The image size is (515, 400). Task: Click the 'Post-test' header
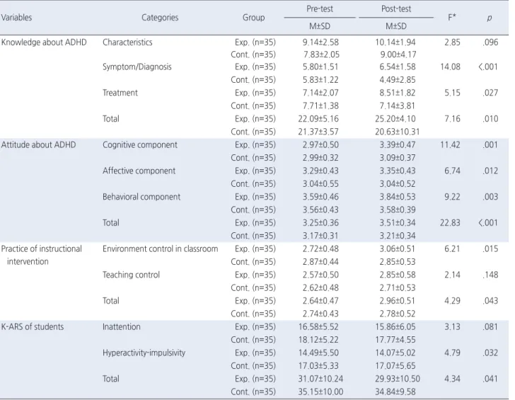pyautogui.click(x=396, y=9)
